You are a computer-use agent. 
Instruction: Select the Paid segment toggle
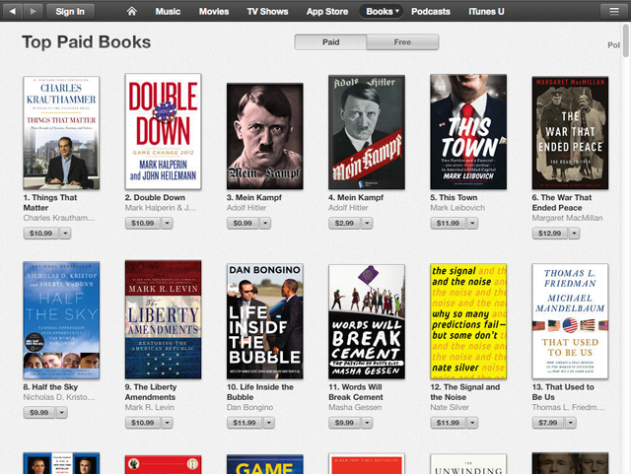pos(330,42)
